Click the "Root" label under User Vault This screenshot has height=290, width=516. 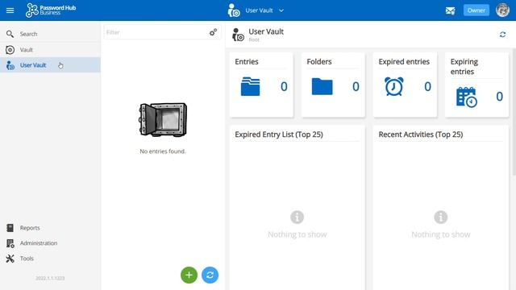[x=254, y=39]
